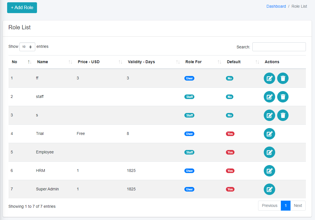The height and width of the screenshot is (220, 315).
Task: Edit the Super Admin role
Action: pyautogui.click(x=269, y=189)
